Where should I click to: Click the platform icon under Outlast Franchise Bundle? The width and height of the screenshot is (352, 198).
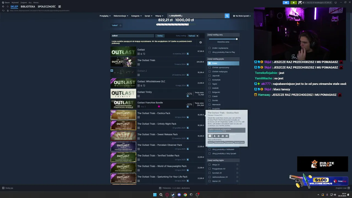coord(139,106)
